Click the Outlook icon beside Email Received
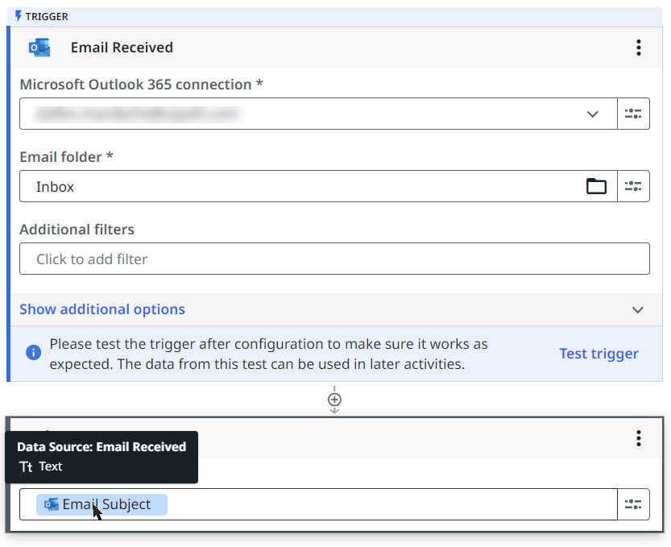This screenshot has height=547, width=671. [39, 48]
